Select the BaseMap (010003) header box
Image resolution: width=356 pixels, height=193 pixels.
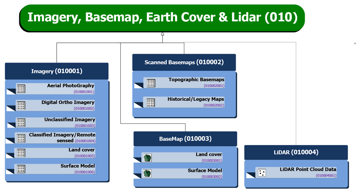point(185,139)
